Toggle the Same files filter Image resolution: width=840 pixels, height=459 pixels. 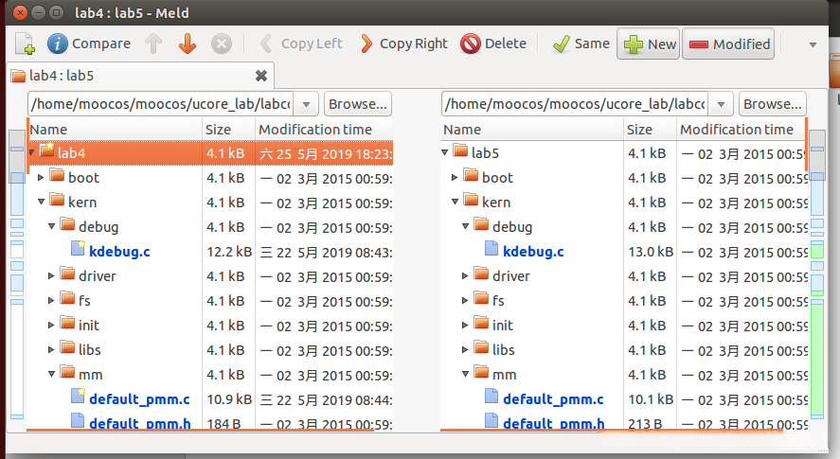click(581, 44)
